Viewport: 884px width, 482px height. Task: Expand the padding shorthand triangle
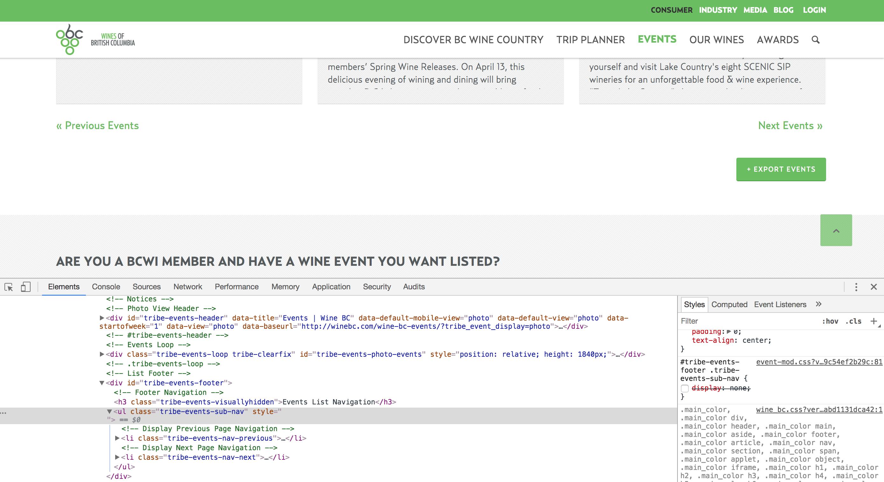pos(729,332)
